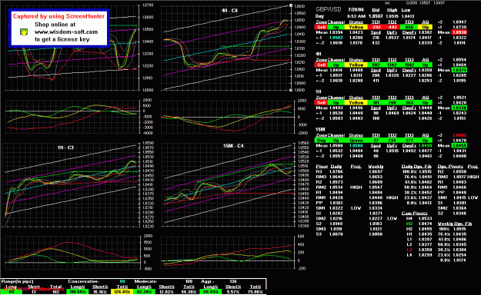
Task: Select the Daily R3 pivot value
Action: point(336,172)
